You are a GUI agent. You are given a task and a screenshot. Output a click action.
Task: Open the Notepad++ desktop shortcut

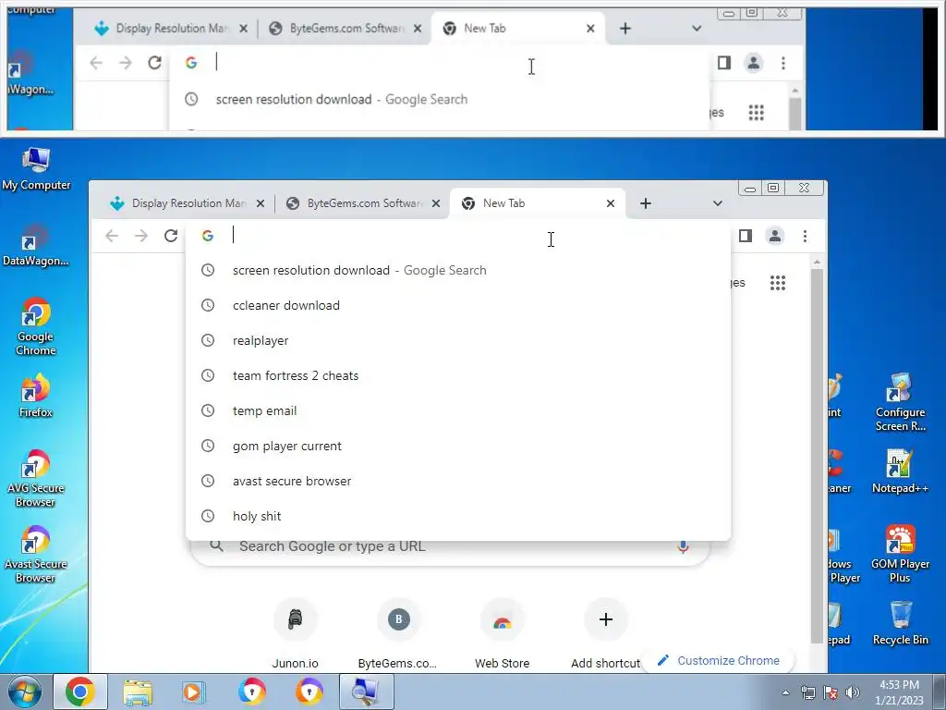coord(900,471)
